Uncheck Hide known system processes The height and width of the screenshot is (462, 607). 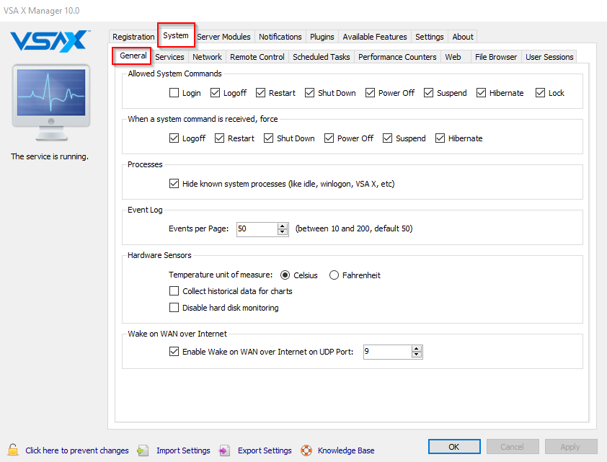[174, 183]
